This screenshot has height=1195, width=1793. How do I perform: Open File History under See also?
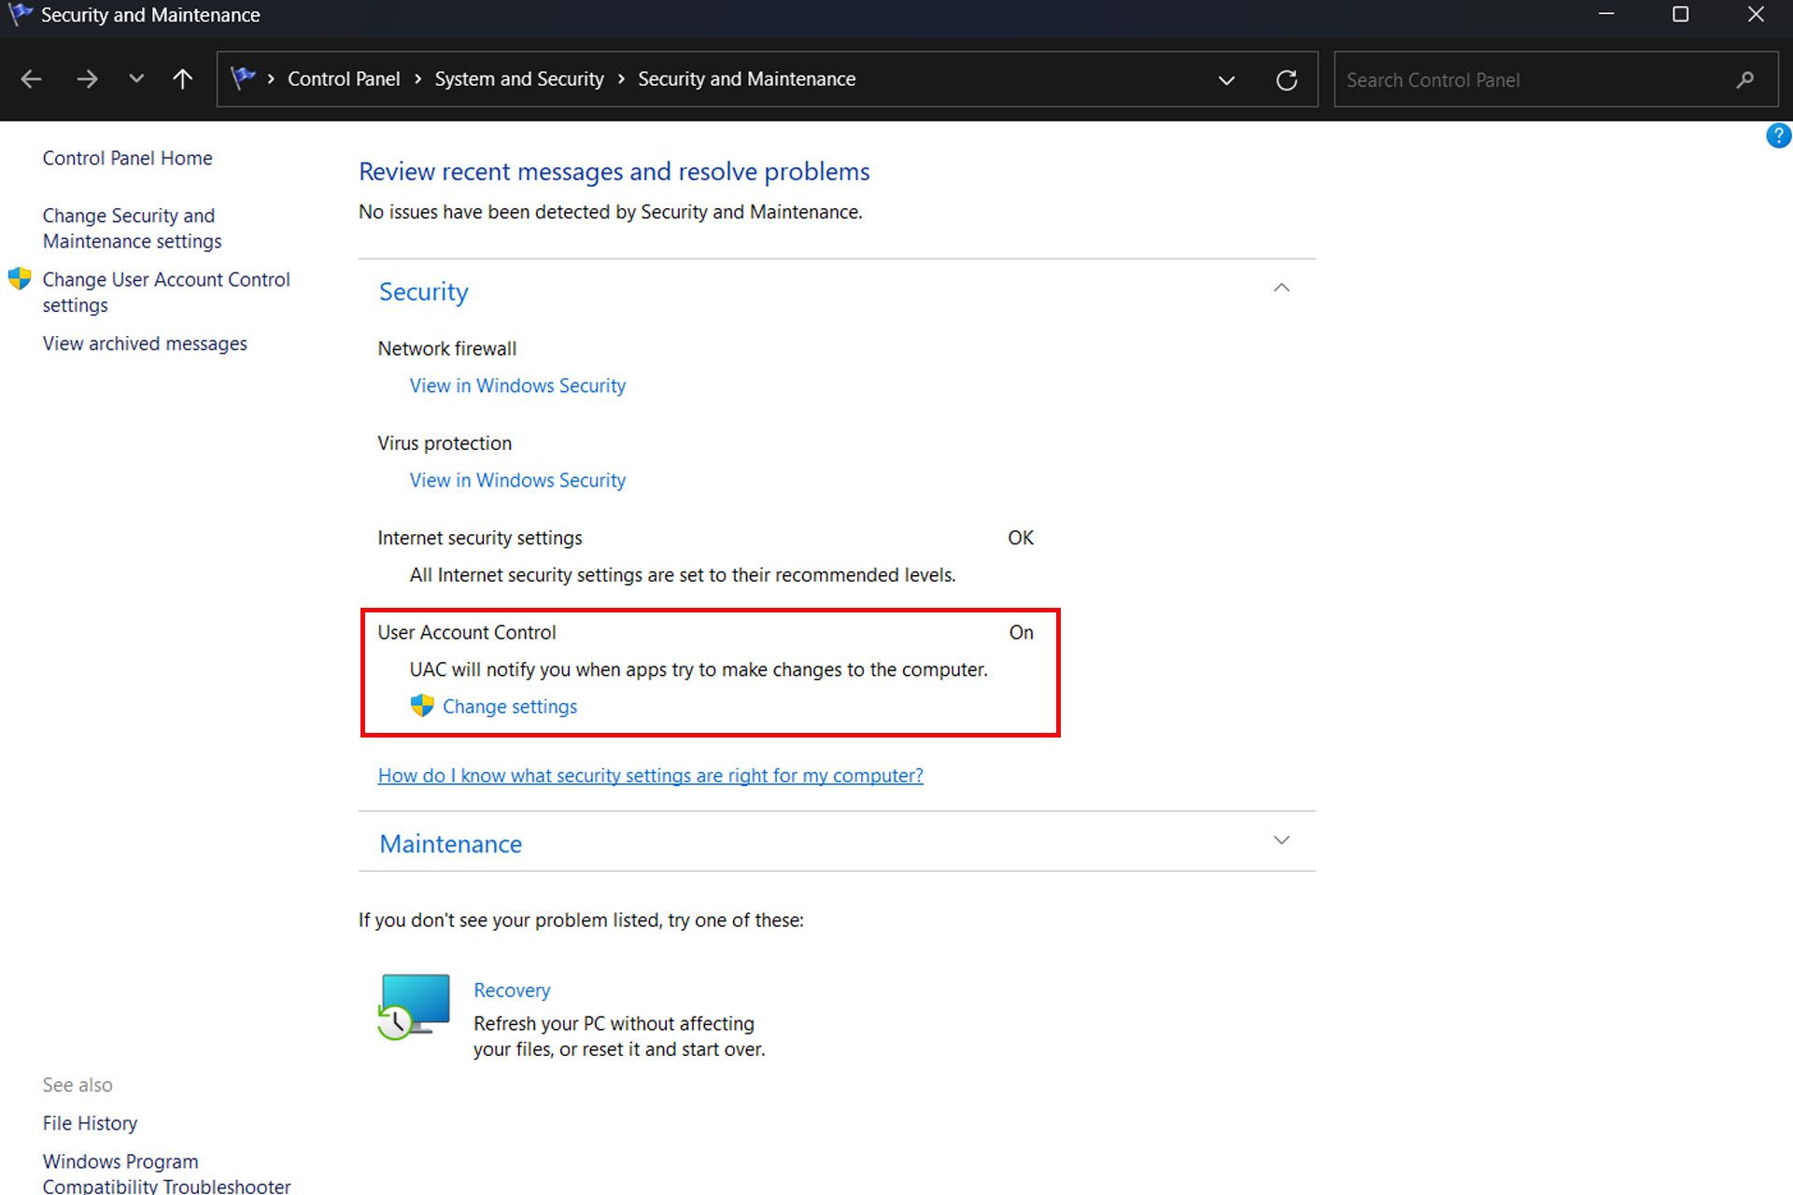pyautogui.click(x=90, y=1123)
